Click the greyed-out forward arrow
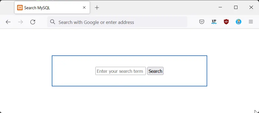The width and height of the screenshot is (259, 113). click(x=20, y=22)
